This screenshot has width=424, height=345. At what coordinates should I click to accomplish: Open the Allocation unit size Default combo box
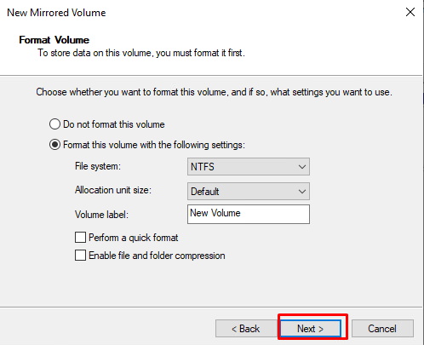pyautogui.click(x=249, y=192)
